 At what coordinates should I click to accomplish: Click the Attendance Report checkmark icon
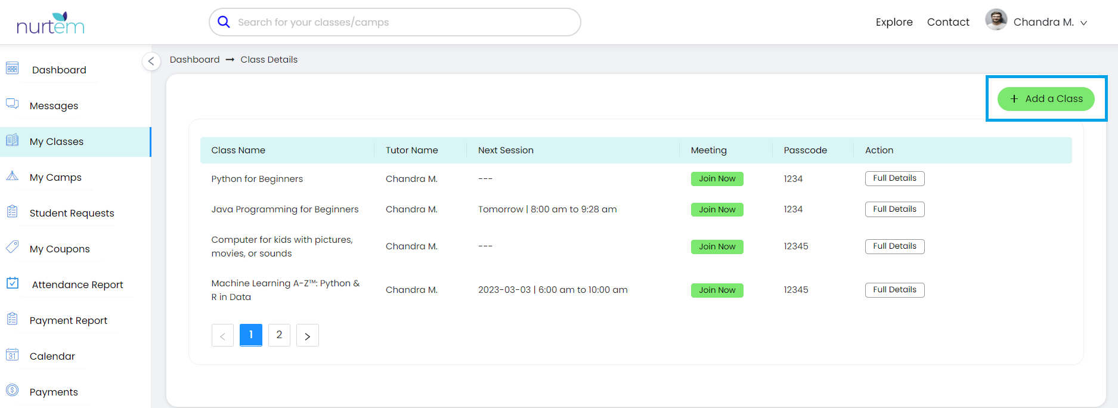coord(13,283)
